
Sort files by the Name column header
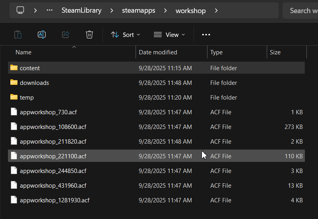click(23, 52)
